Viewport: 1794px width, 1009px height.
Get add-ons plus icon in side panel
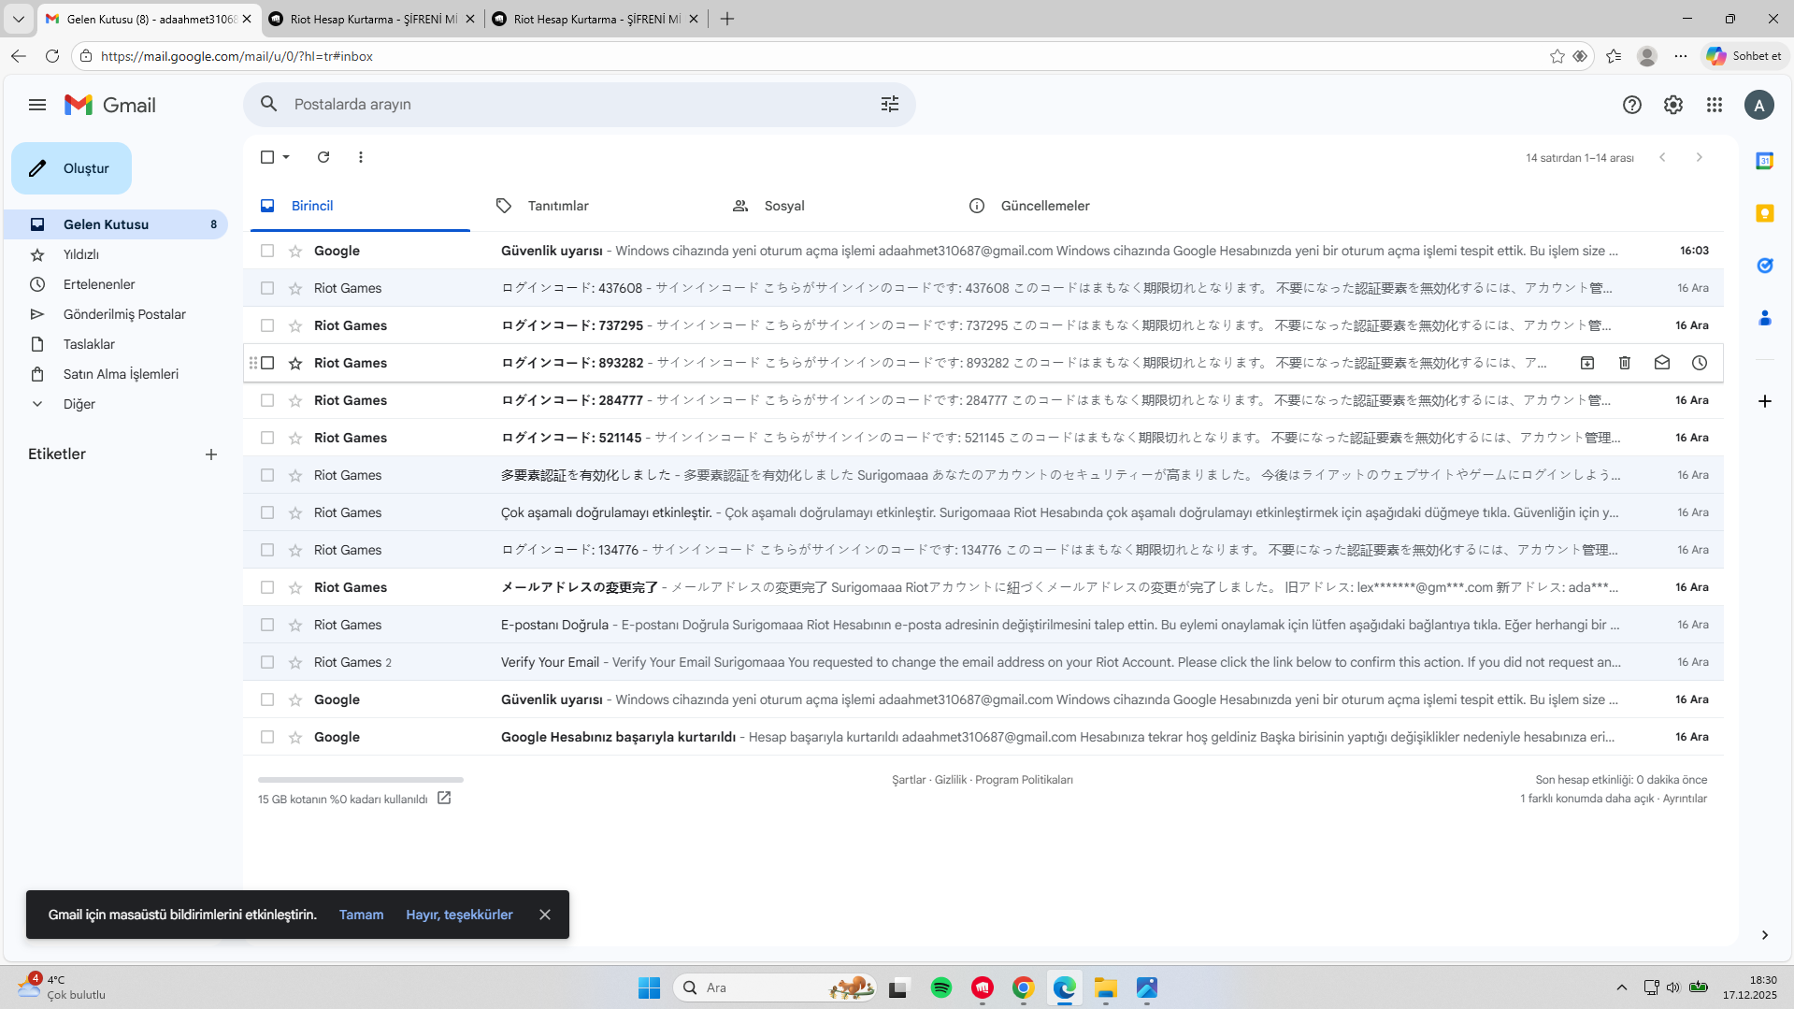[x=1765, y=401]
